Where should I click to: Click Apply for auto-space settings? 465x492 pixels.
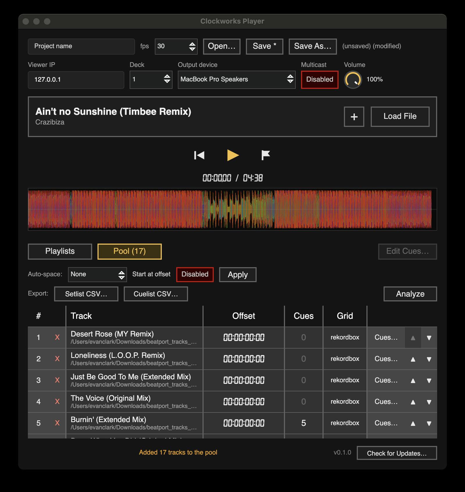click(x=238, y=274)
